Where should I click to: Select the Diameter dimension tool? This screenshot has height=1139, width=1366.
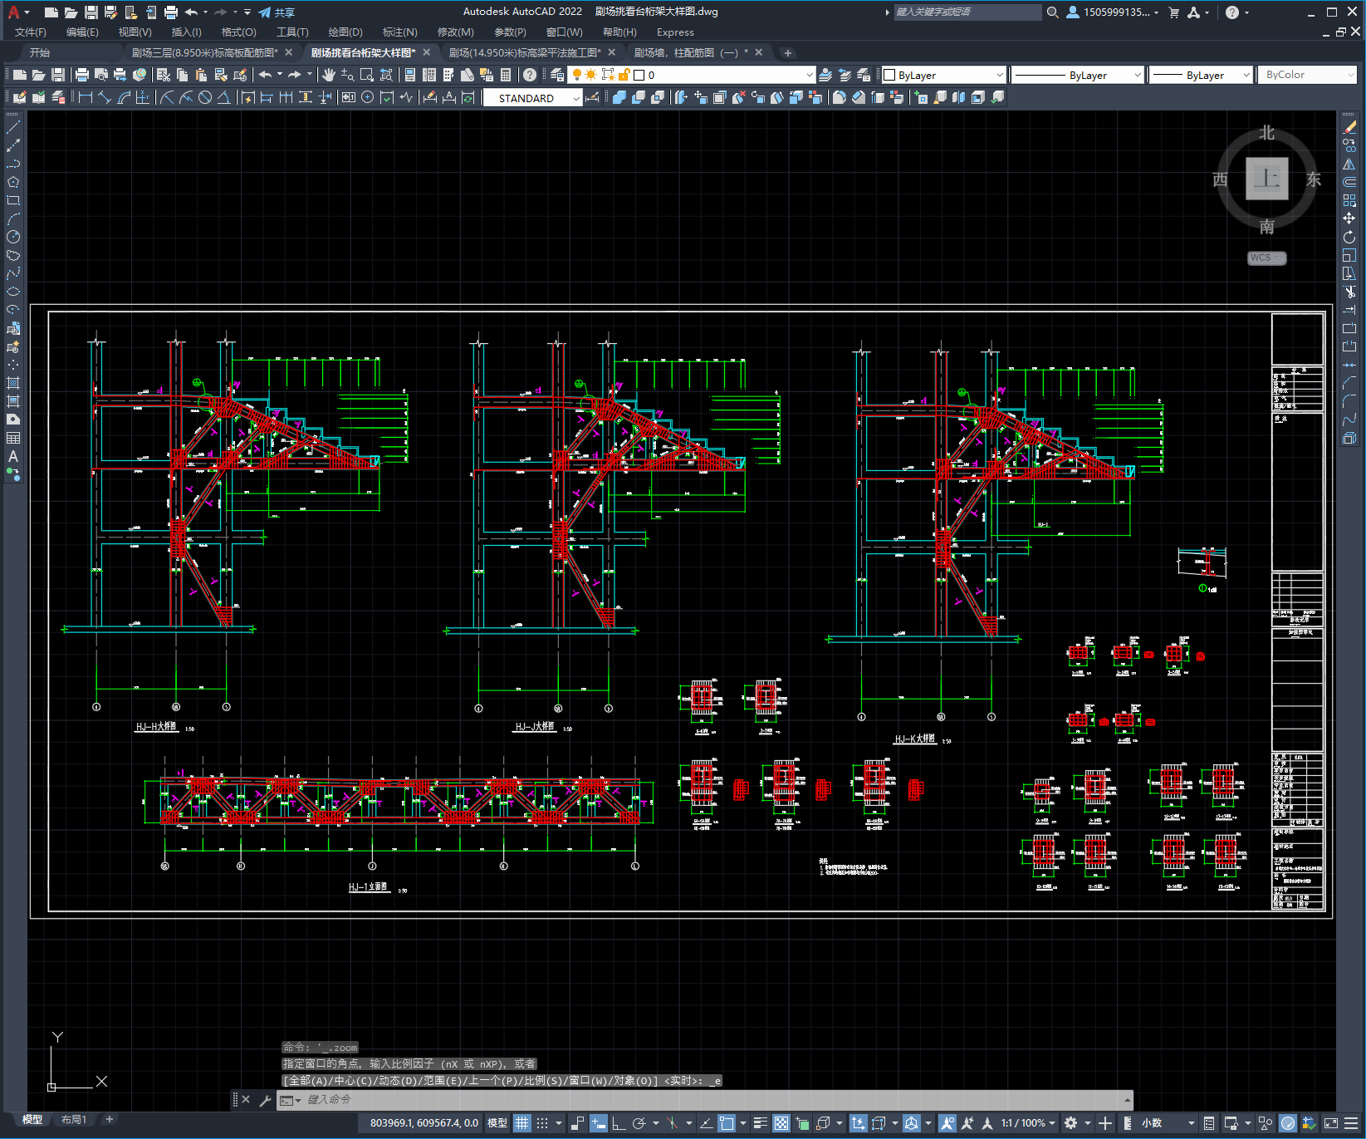(205, 97)
